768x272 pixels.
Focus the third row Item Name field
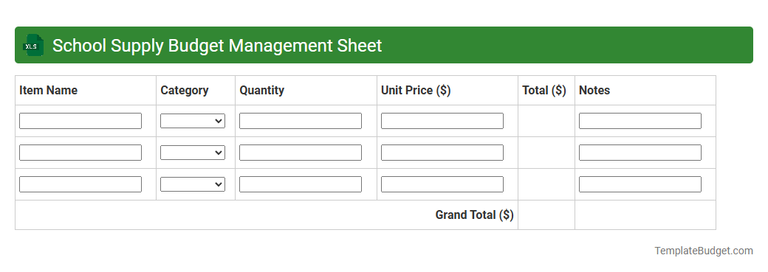(80, 184)
